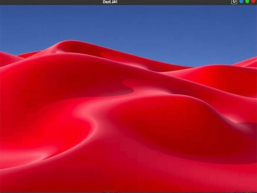Click the square refresh icon in title bar

point(234,2)
